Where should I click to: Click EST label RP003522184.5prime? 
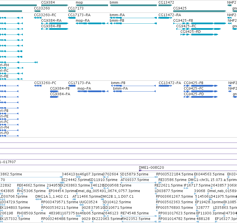click(x=175, y=174)
